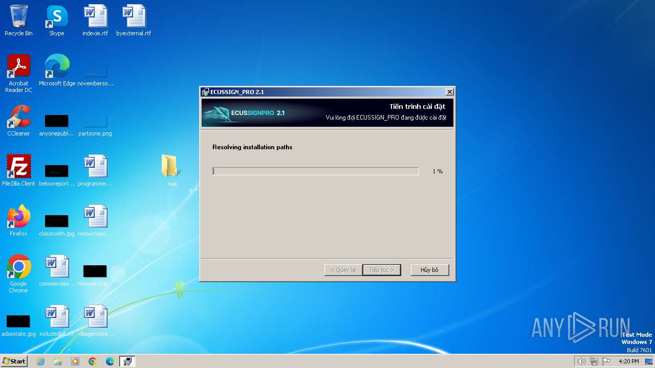Open the Windows Start menu
Screen dimensions: 655x368
tap(14, 361)
